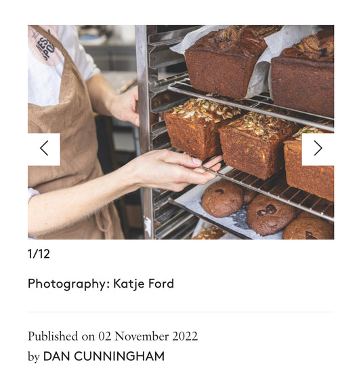Click the steel rack's vertical frame
Viewport: 361px width, 369px height.
[144, 132]
